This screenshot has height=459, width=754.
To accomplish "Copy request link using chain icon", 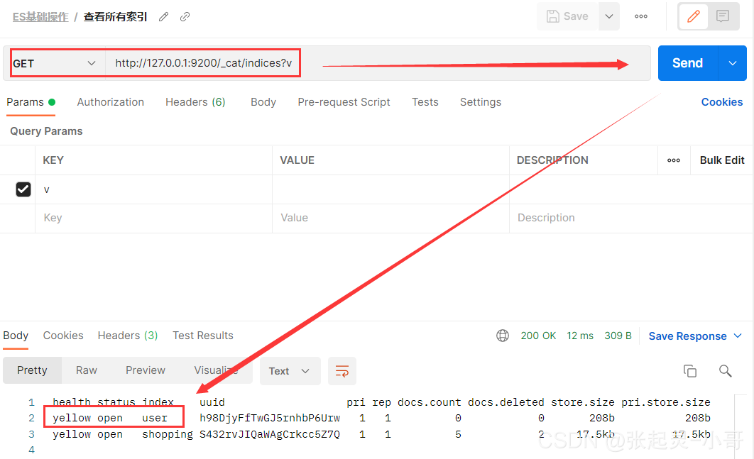I will coord(185,17).
